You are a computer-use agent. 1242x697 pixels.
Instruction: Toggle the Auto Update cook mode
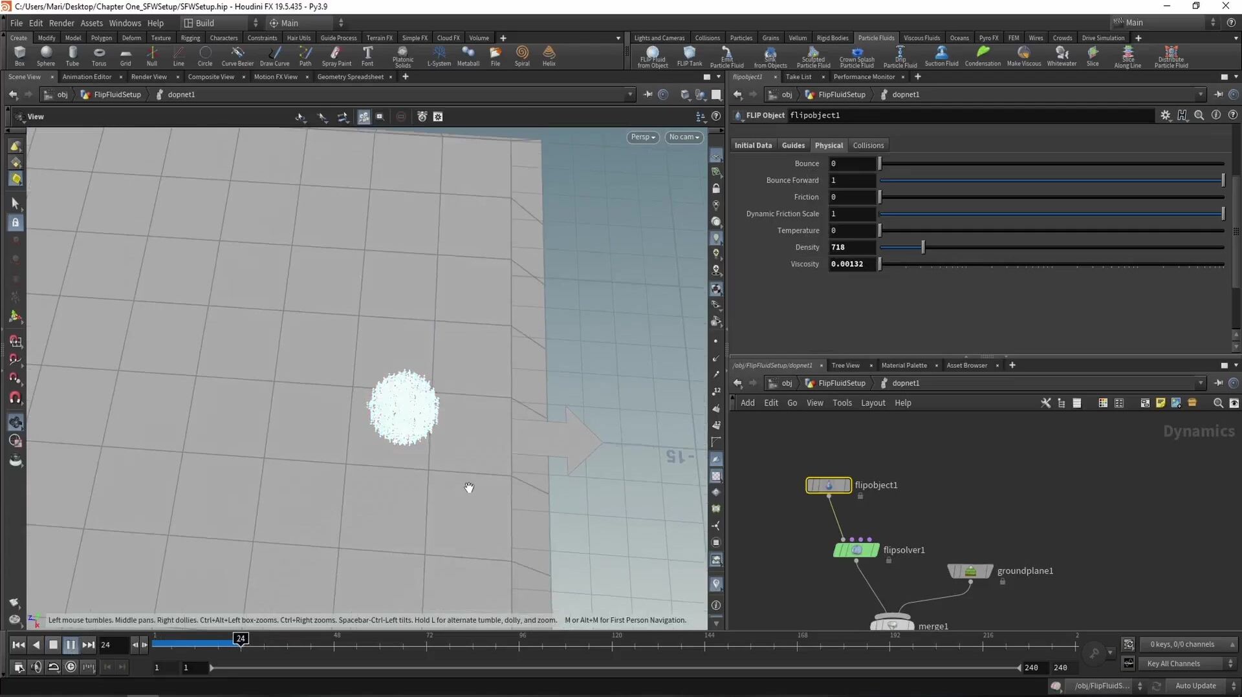(x=1195, y=686)
